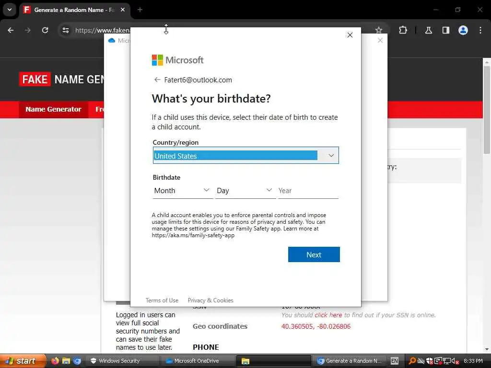This screenshot has height=368, width=491.
Task: Click the Fake Name Generator logo
Action: pos(62,80)
